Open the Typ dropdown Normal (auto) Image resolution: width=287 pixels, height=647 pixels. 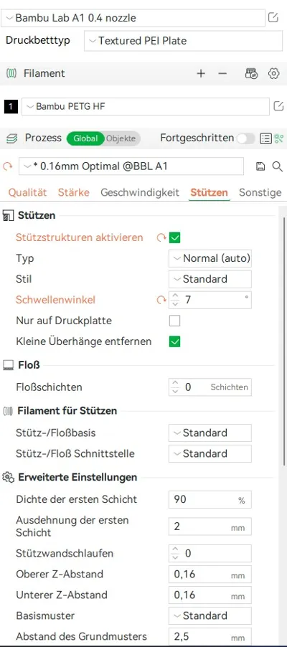210,258
